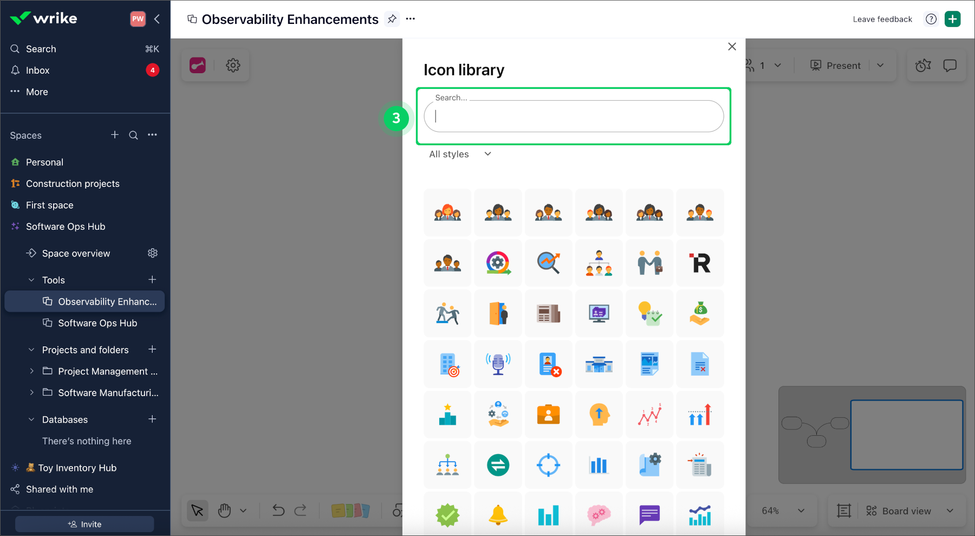Pick the pink brain with gears icon
Image resolution: width=975 pixels, height=536 pixels.
(599, 514)
